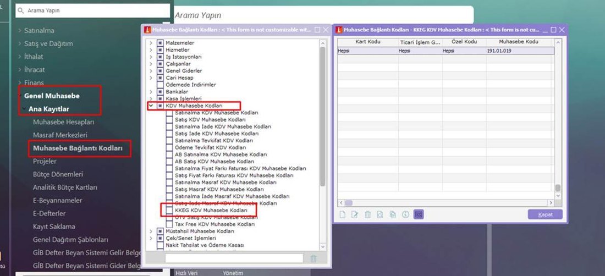Viewport: 605px width, 276px height.
Task: Expand the Malzemeler tree node
Action: (151, 43)
